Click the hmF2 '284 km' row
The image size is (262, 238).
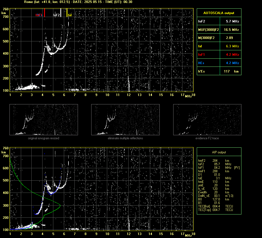point(214,160)
